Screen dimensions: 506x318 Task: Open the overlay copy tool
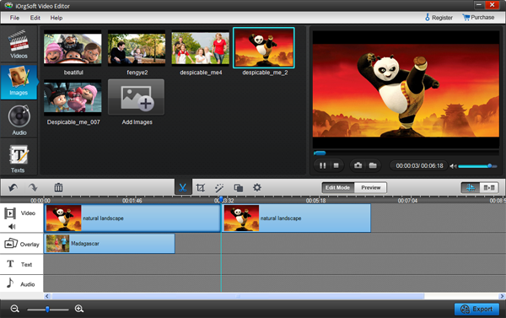click(x=238, y=187)
